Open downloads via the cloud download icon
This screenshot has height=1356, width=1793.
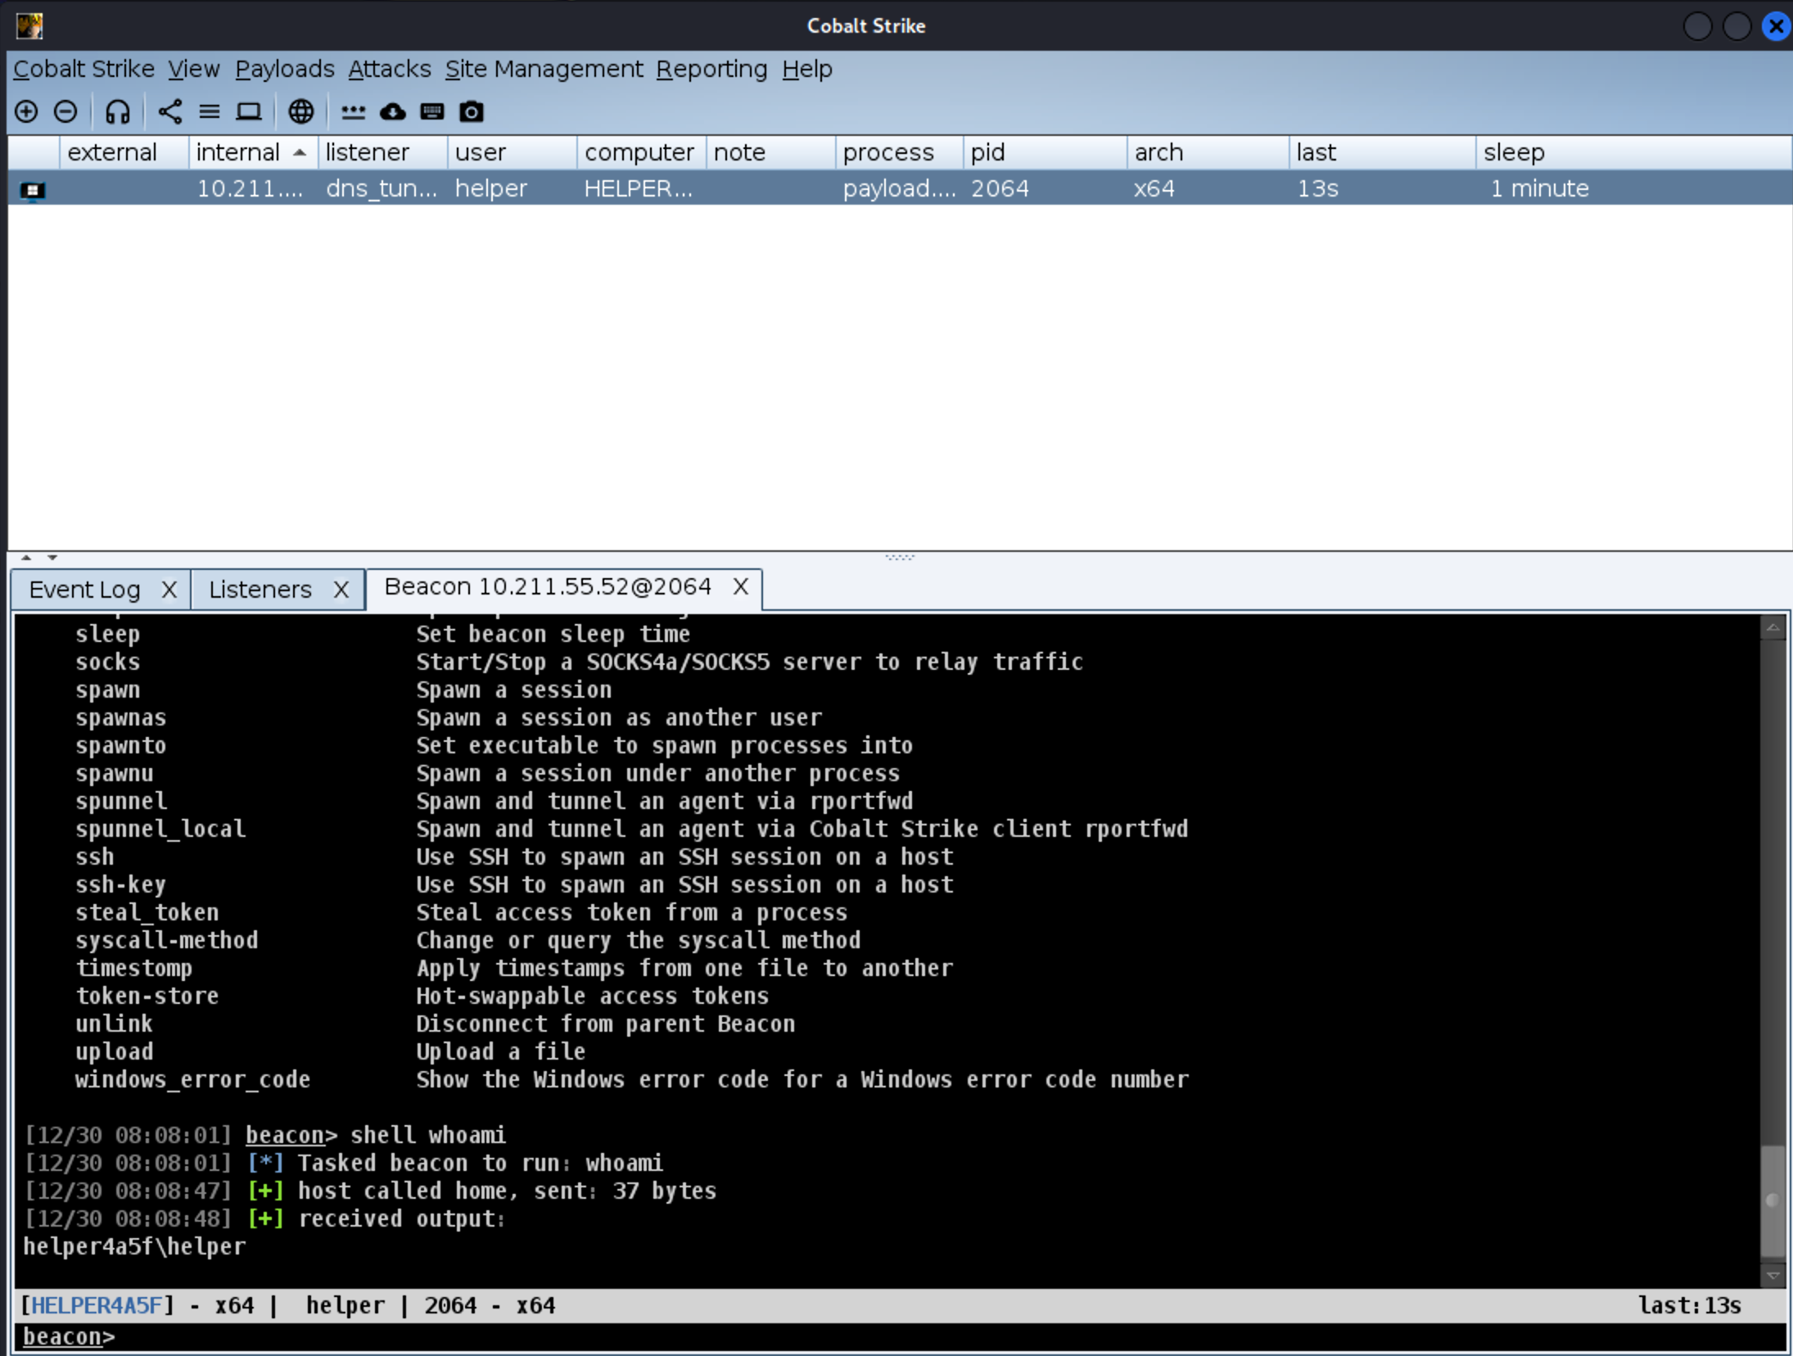(x=393, y=111)
